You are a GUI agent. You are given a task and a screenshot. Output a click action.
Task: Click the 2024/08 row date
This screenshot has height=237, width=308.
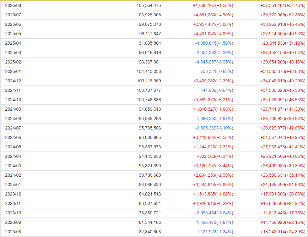13,119
